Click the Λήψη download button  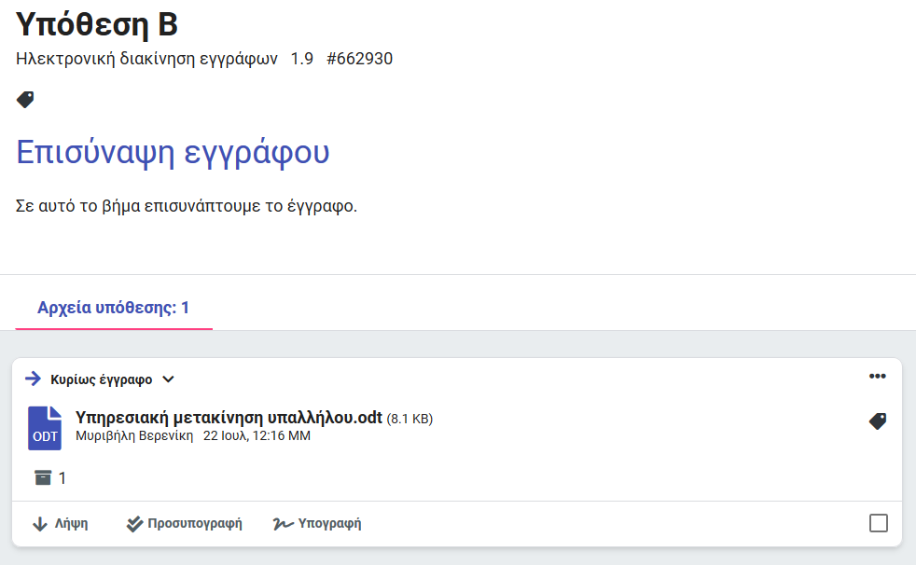point(61,524)
